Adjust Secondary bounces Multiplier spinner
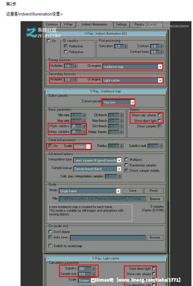Screen dimensions: 193x286 pyautogui.click(x=76, y=80)
